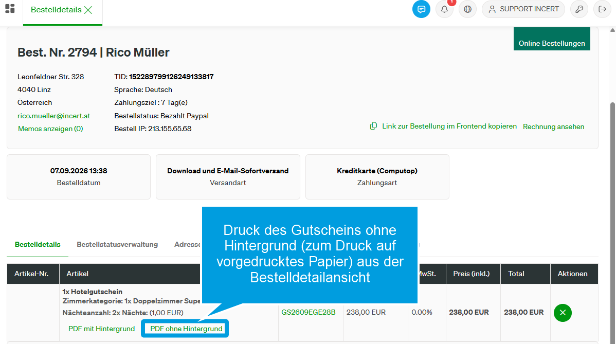Download PDF mit Hintergrund
Screen dimensions: 616x344
pos(101,329)
